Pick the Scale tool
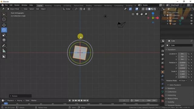Screen dimensions: 194x109 pyautogui.click(x=4, y=35)
